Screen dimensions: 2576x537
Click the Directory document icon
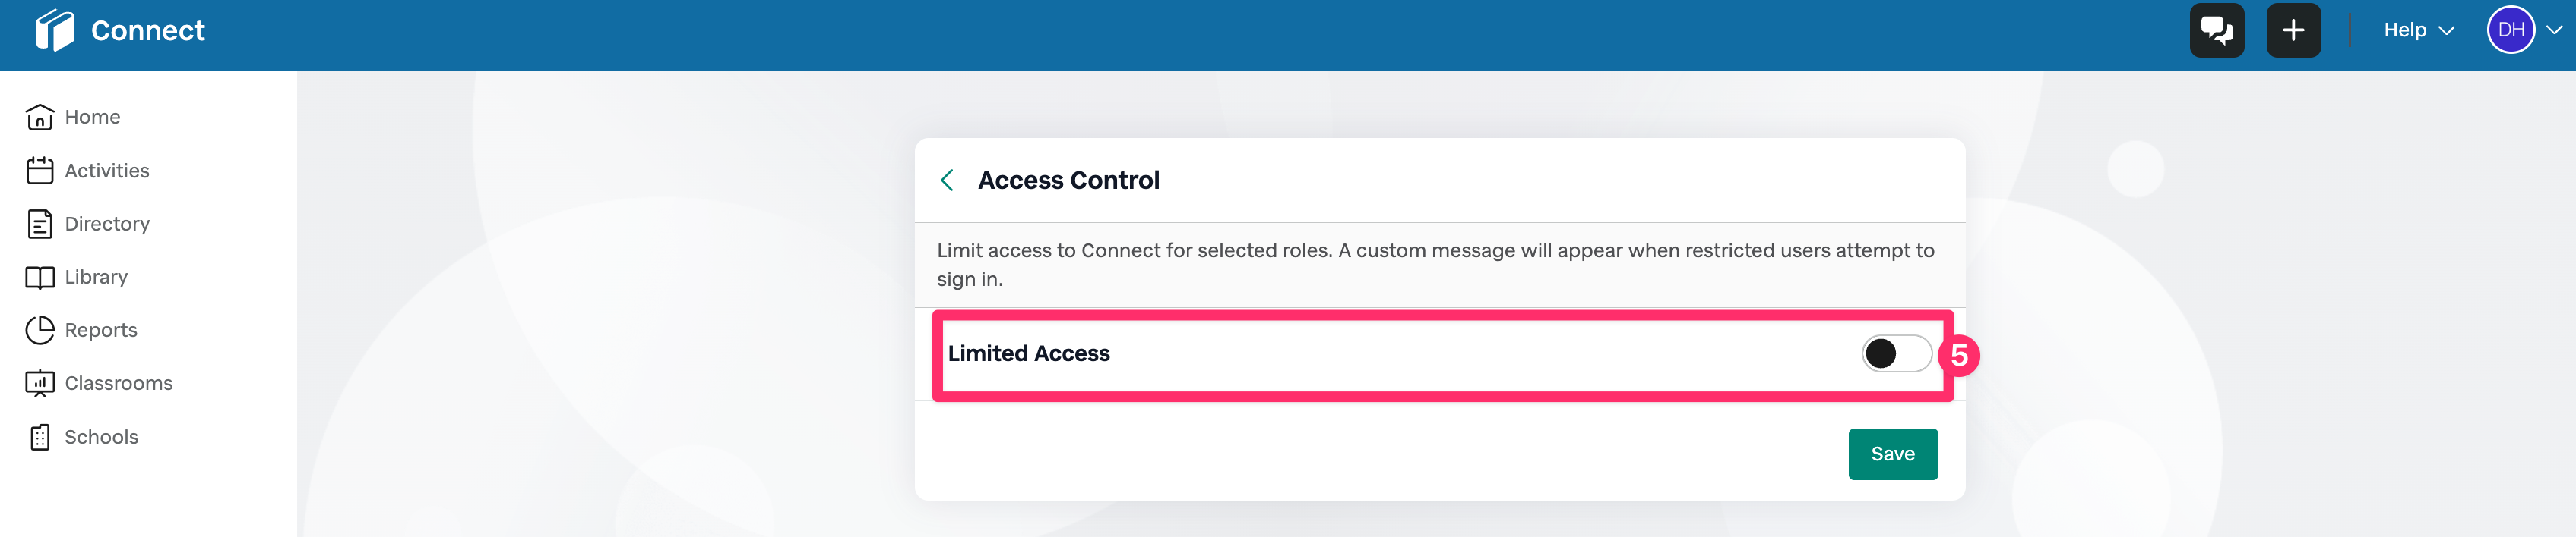[40, 225]
